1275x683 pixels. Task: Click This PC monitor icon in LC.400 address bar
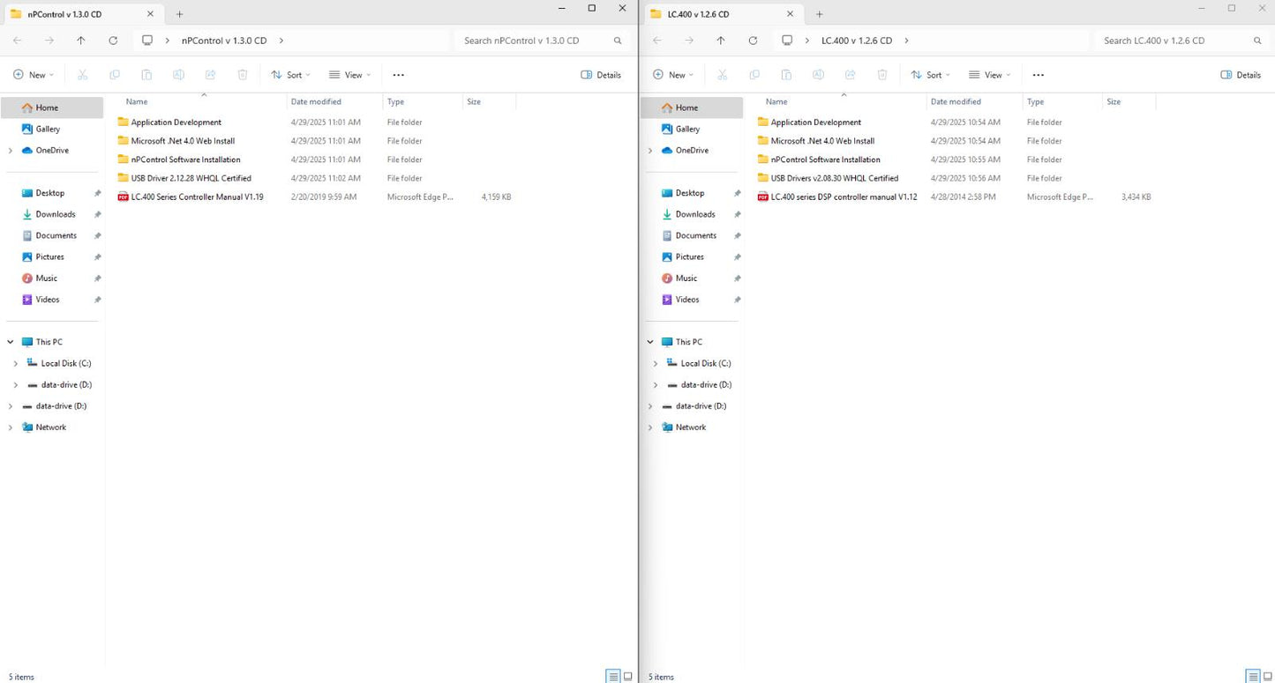787,41
